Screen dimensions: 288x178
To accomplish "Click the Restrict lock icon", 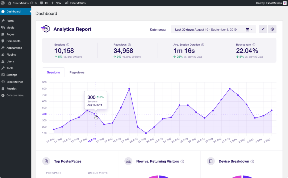I will tap(3, 88).
